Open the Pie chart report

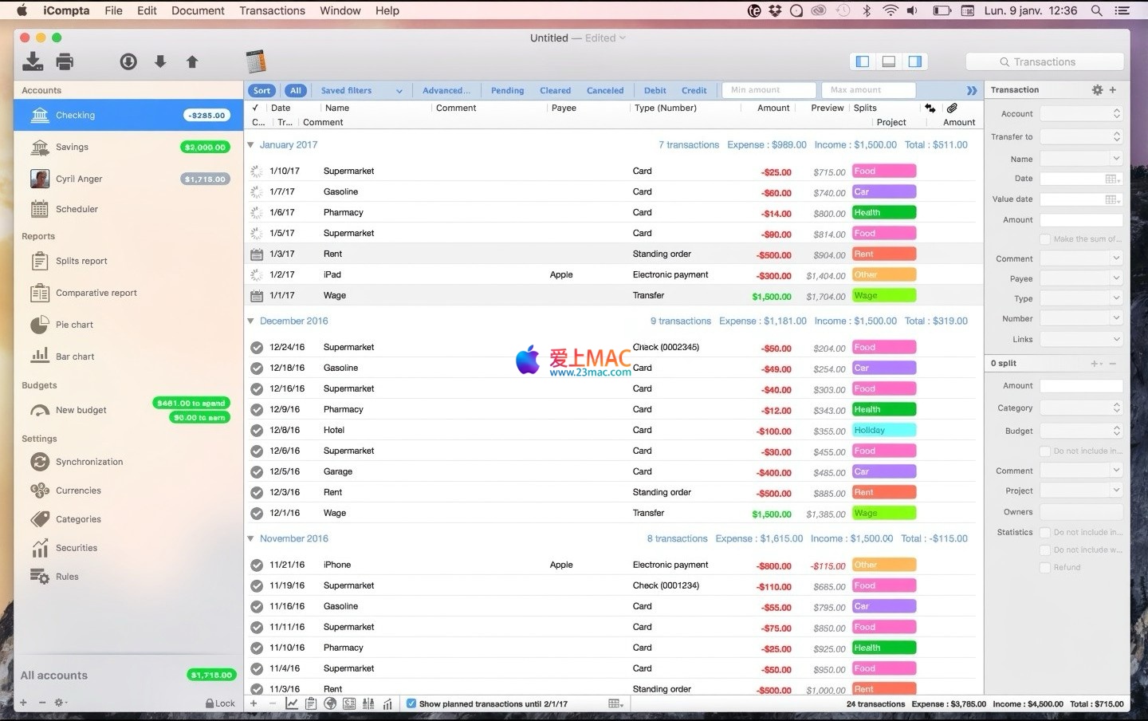[73, 325]
